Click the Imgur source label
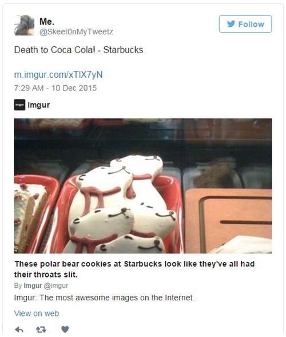 pyautogui.click(x=39, y=105)
